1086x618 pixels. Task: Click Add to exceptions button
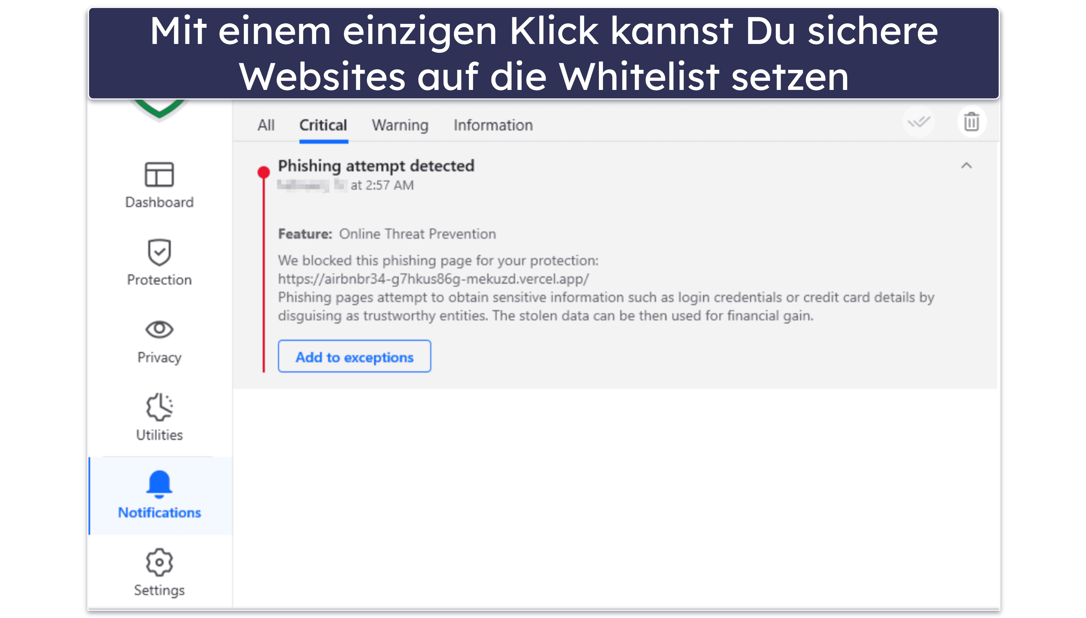[355, 356]
